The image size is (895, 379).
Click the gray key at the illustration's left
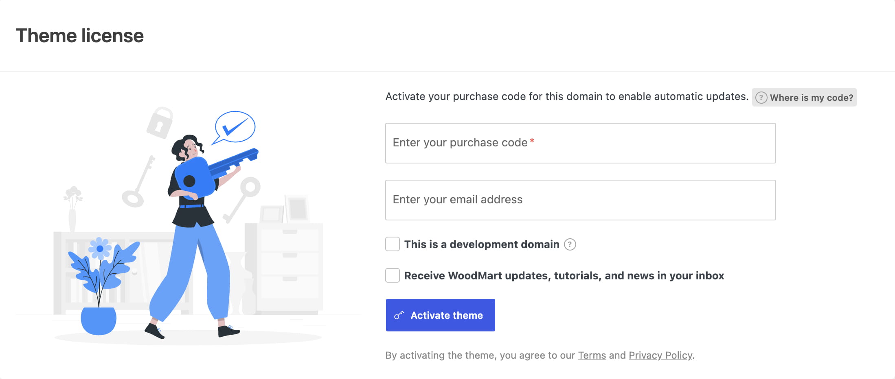pos(138,181)
